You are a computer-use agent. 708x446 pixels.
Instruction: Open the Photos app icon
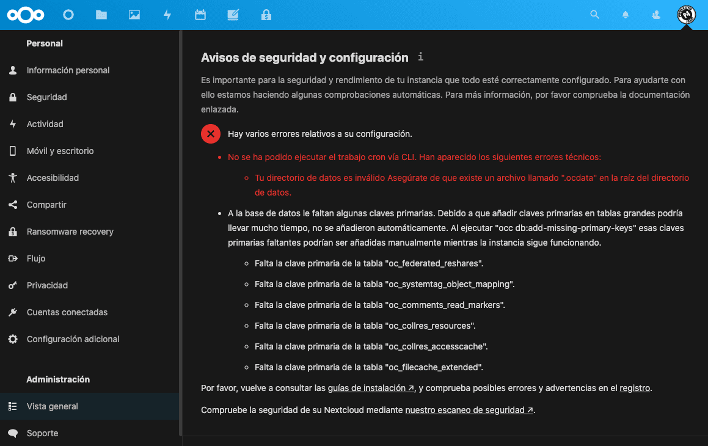[134, 15]
